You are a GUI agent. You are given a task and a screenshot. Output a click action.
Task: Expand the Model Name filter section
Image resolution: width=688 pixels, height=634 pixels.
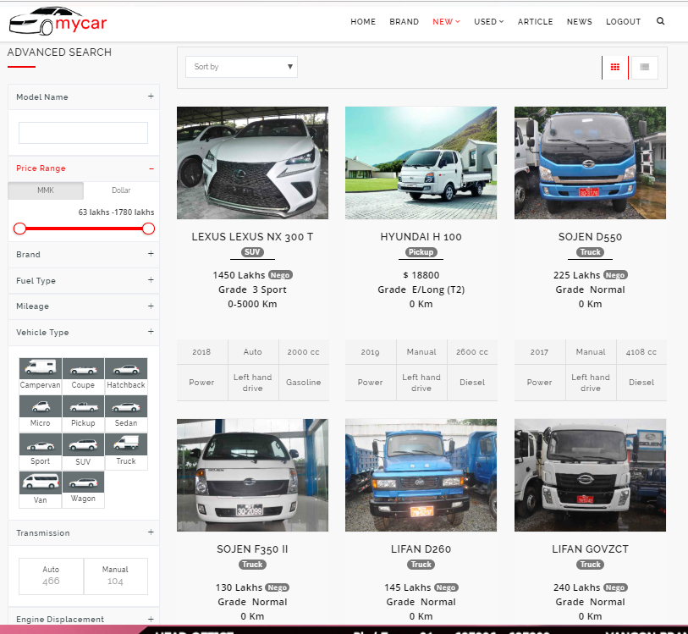point(84,97)
